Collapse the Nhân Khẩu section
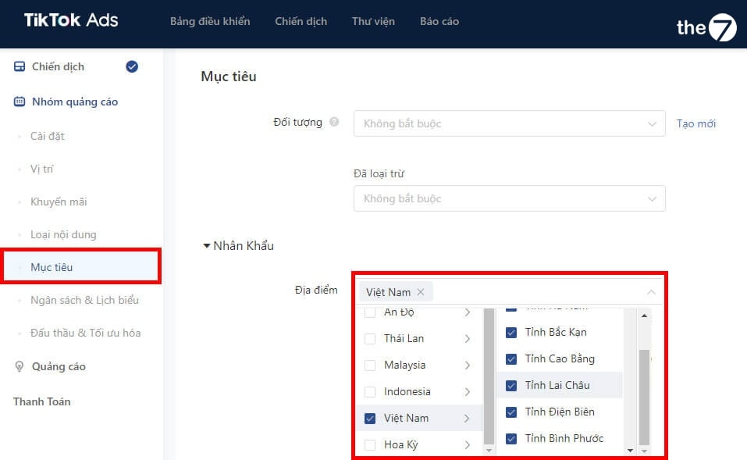 tap(207, 246)
